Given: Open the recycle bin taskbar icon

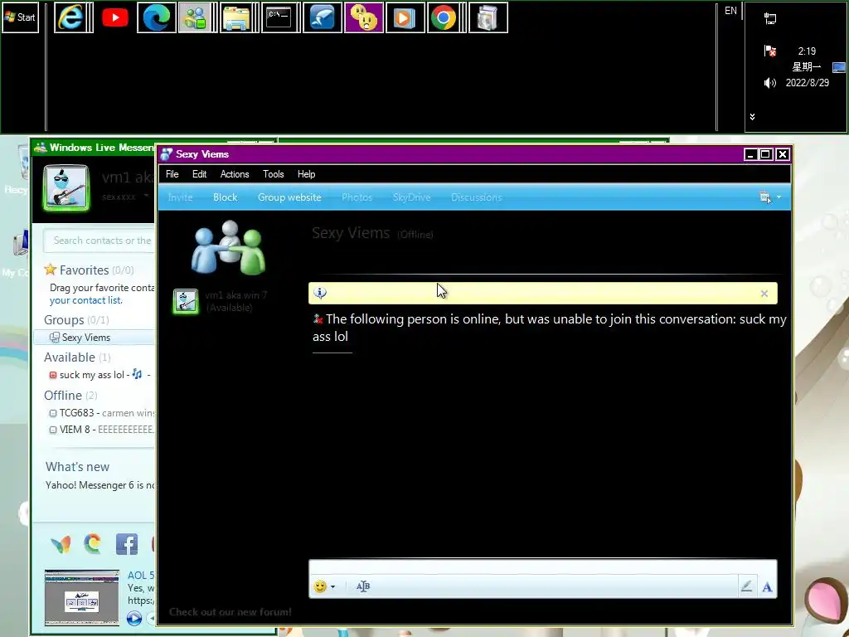Looking at the screenshot, I should [x=488, y=17].
